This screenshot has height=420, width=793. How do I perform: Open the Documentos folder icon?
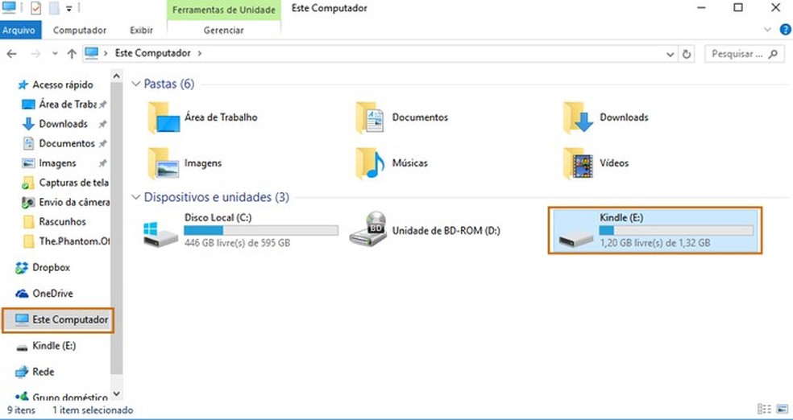click(x=370, y=117)
